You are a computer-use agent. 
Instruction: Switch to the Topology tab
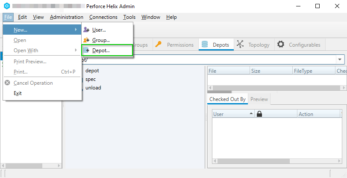254,45
